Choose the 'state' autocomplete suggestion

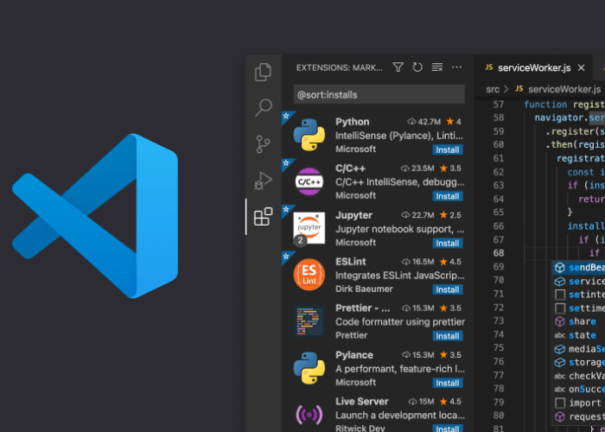582,335
